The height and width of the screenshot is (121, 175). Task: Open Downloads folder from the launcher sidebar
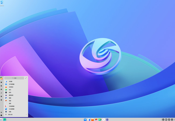click(x=1, y=100)
